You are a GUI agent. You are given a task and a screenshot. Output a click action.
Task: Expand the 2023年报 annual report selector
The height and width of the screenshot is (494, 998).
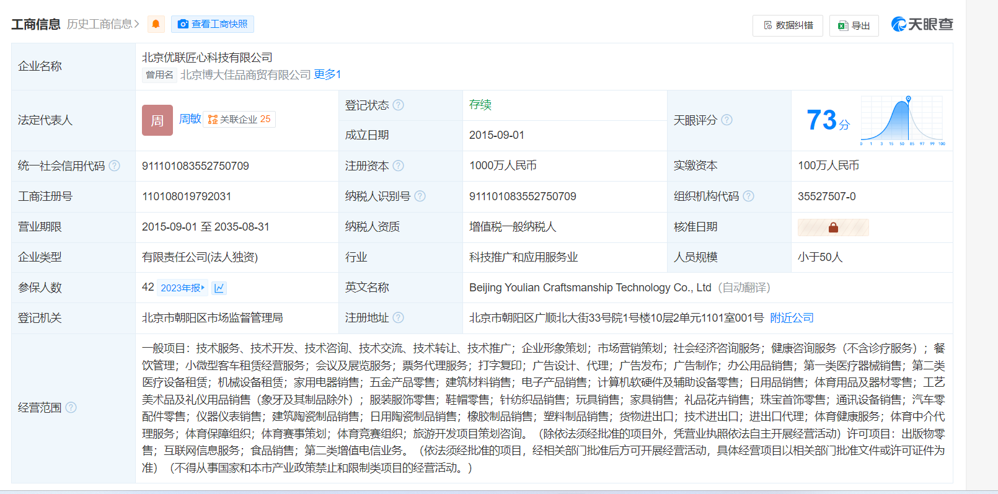[x=182, y=288]
